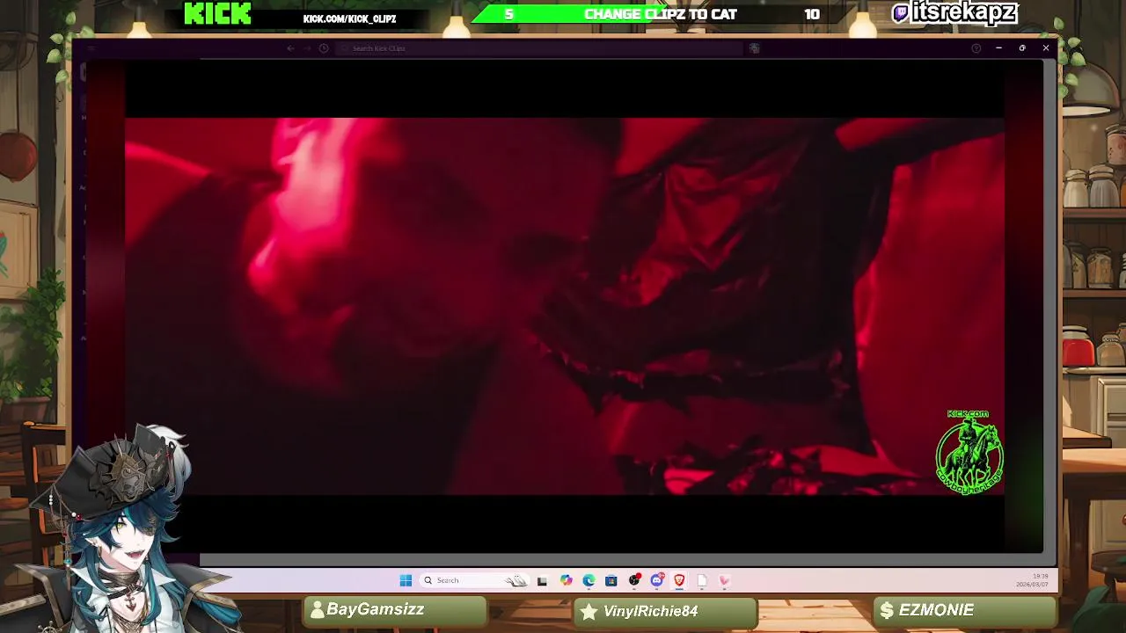This screenshot has width=1126, height=633.
Task: Open the Windows Start menu
Action: click(x=406, y=580)
